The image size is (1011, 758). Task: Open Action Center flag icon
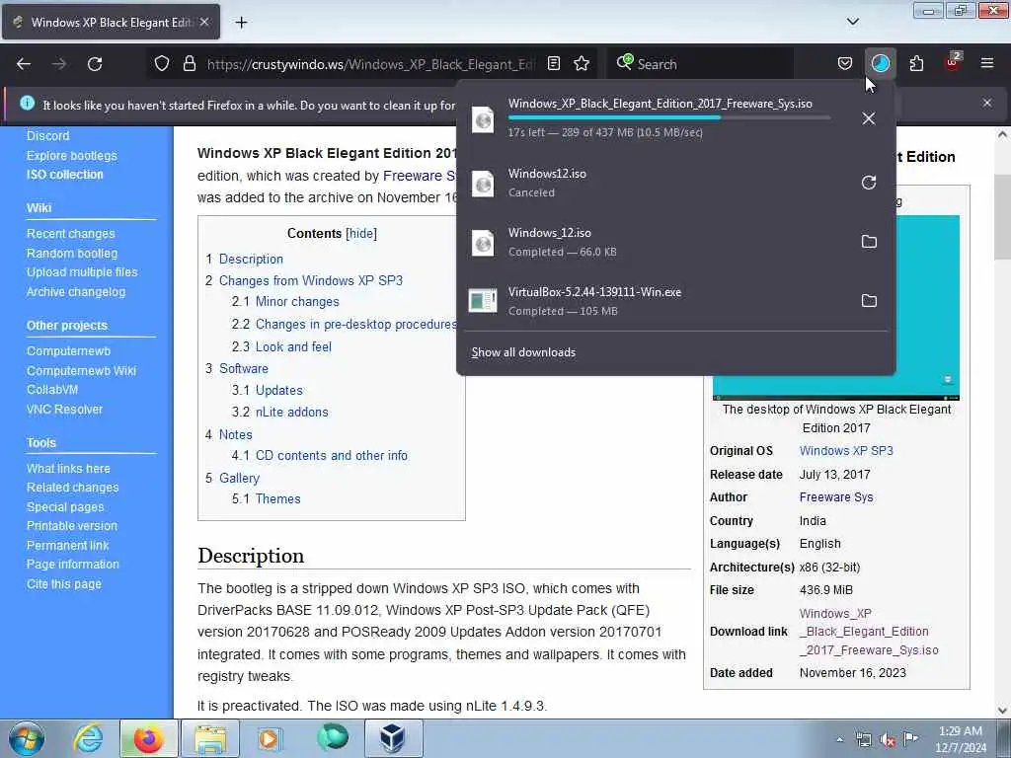coord(910,738)
